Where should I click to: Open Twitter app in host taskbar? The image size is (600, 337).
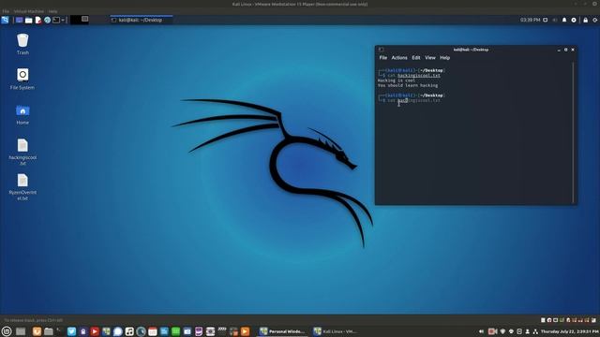(71, 331)
